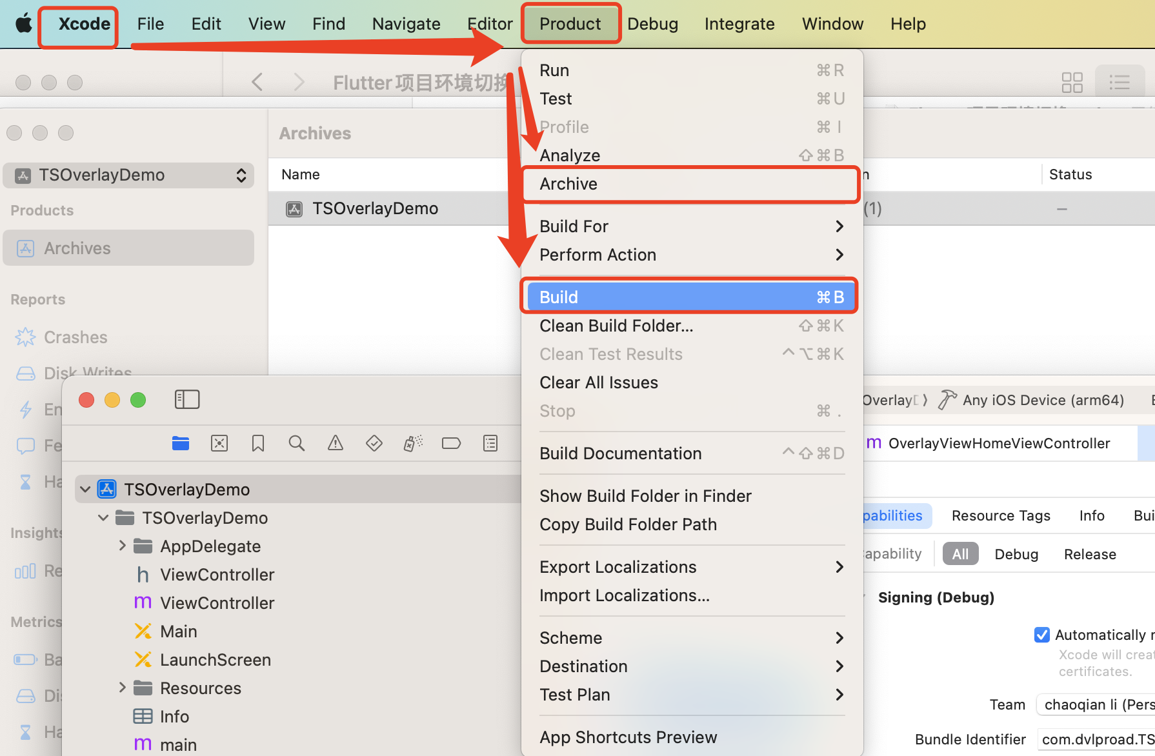This screenshot has height=756, width=1155.
Task: Show the Project navigator folder icon
Action: (181, 443)
